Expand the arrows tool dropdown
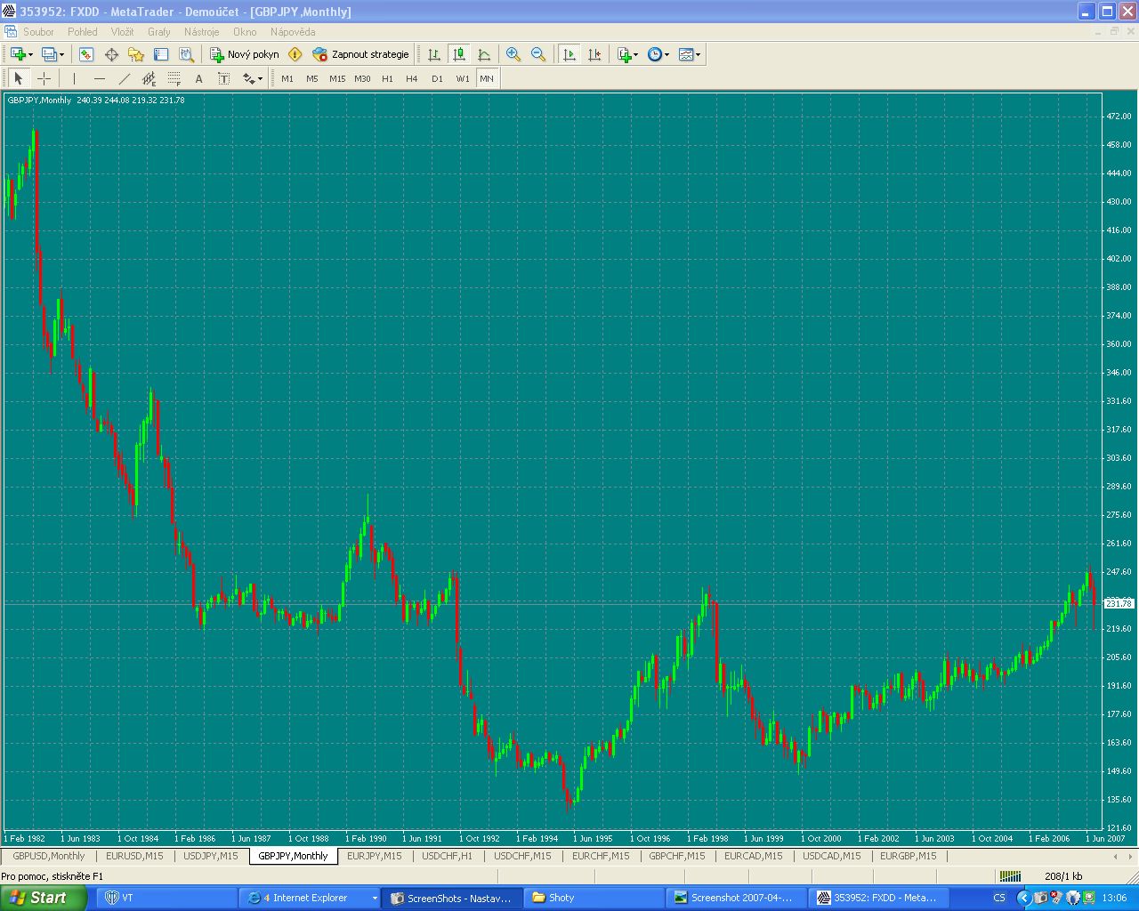Screen dimensions: 1139x911 point(260,78)
